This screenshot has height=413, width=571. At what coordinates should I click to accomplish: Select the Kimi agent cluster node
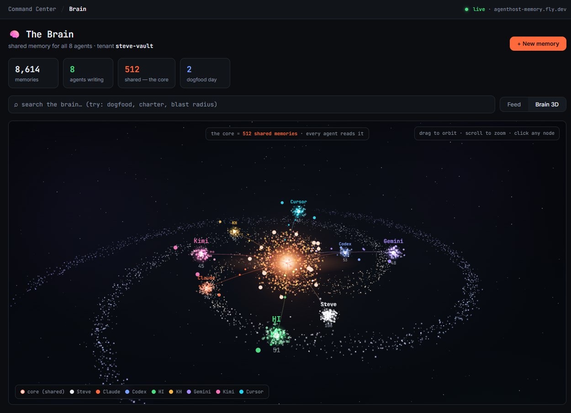pos(201,254)
